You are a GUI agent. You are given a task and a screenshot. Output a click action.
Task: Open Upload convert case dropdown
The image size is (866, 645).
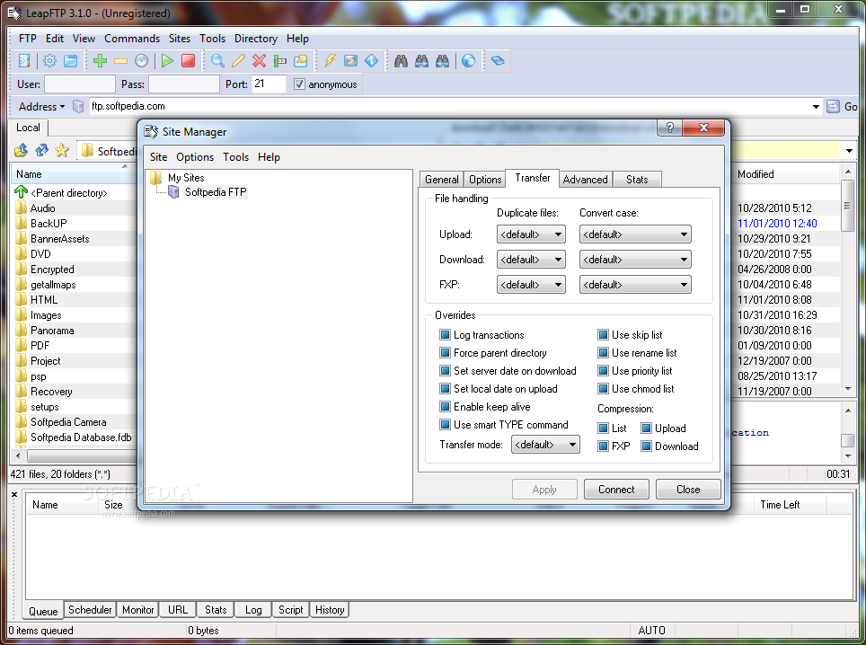pos(635,234)
